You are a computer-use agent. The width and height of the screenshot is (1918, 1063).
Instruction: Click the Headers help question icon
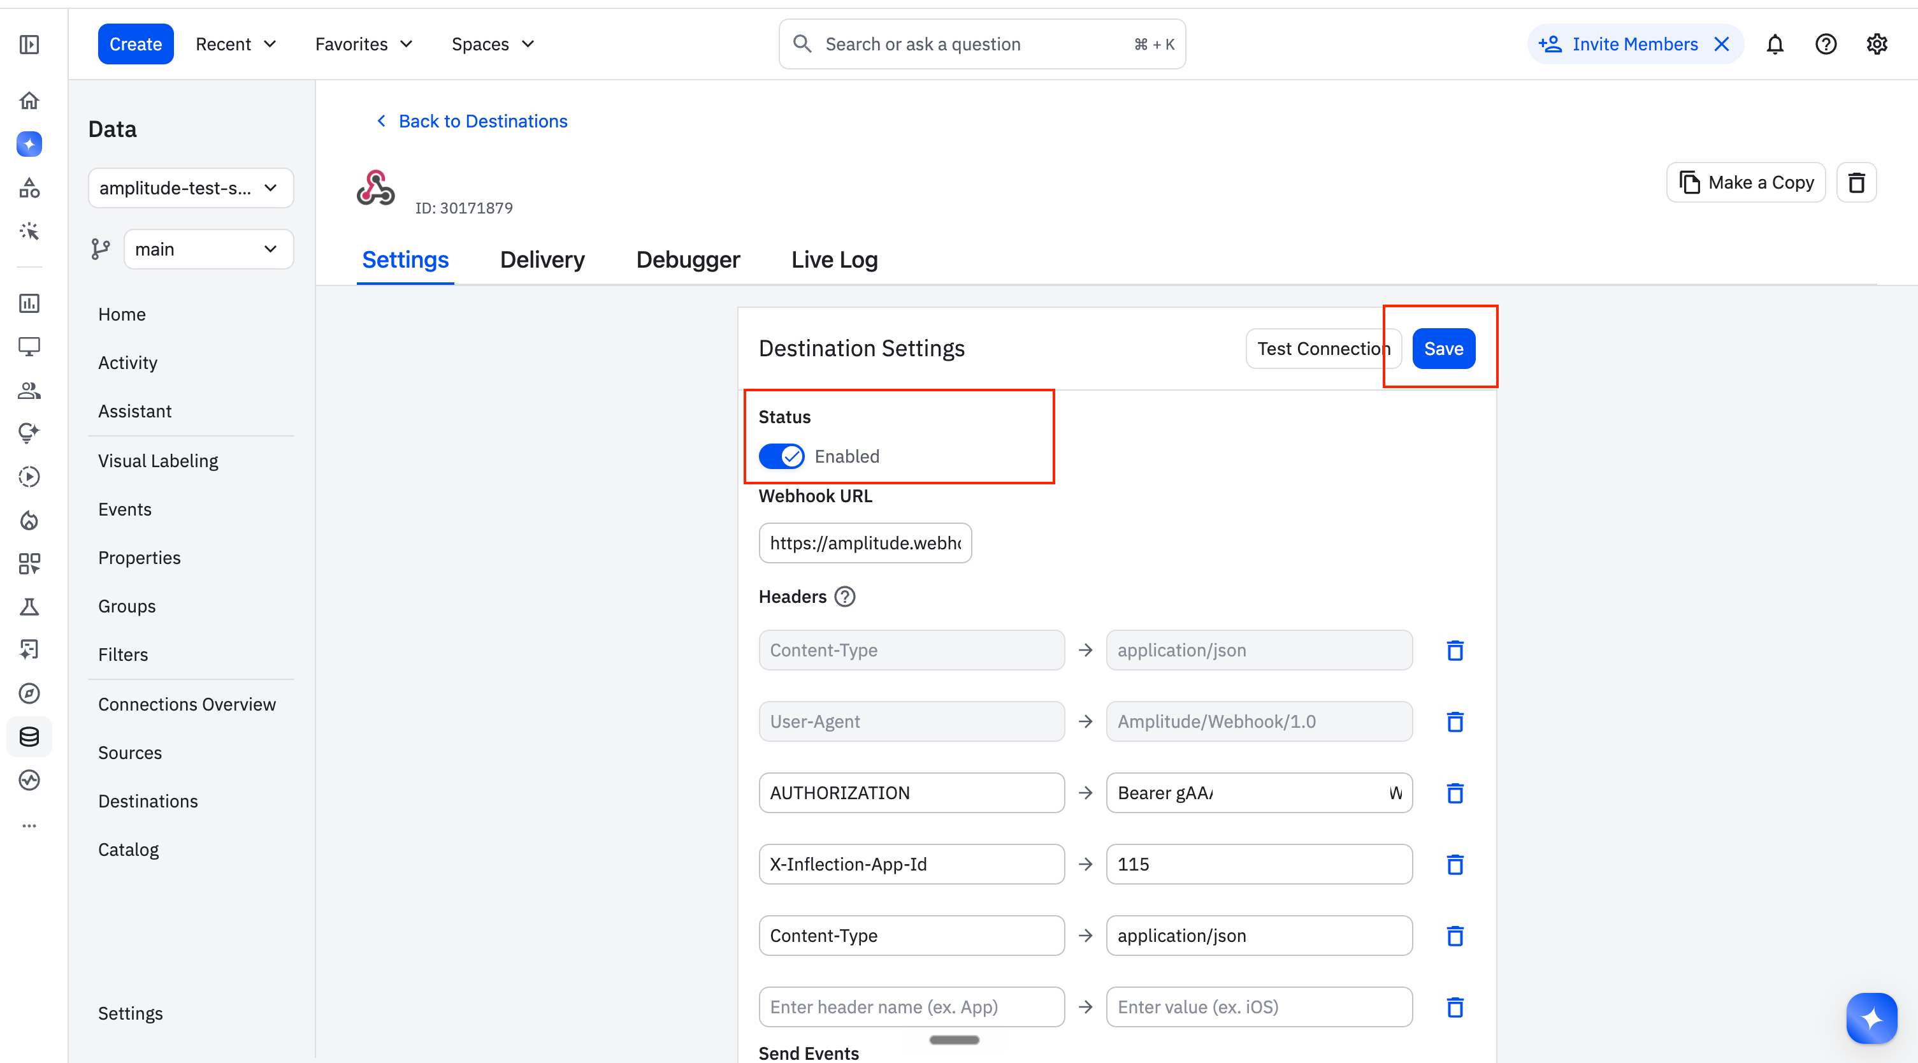(x=844, y=597)
